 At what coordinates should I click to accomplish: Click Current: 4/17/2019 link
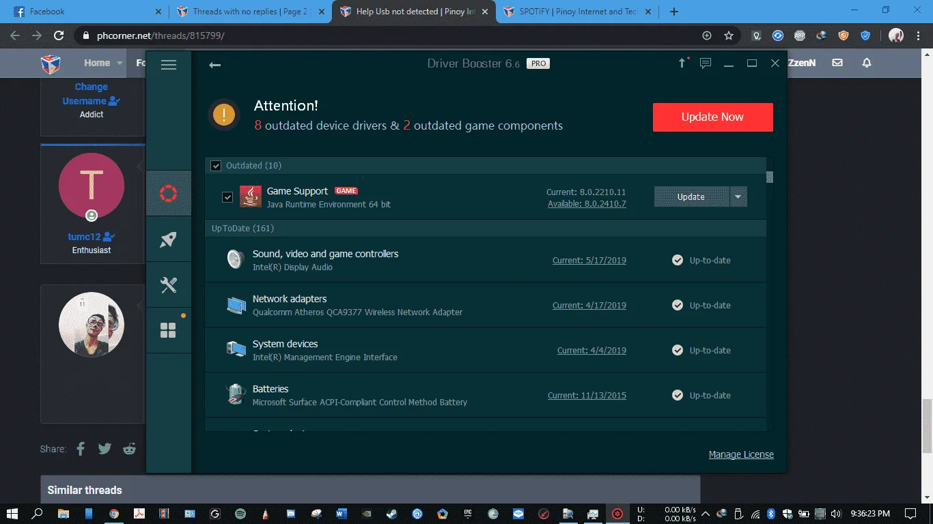[589, 305]
